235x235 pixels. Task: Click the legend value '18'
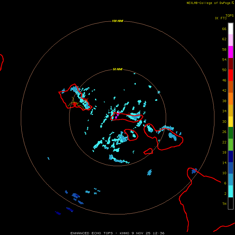pyautogui.click(x=224, y=152)
